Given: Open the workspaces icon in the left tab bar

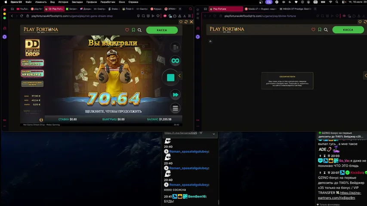Looking at the screenshot, I should [x=12, y=9].
